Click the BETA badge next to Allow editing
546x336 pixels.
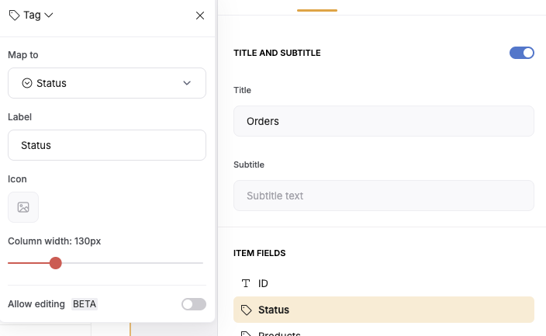tap(85, 304)
